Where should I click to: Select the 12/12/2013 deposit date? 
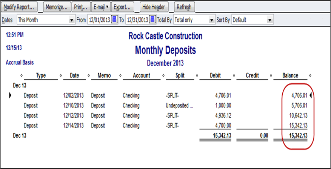tap(74, 115)
